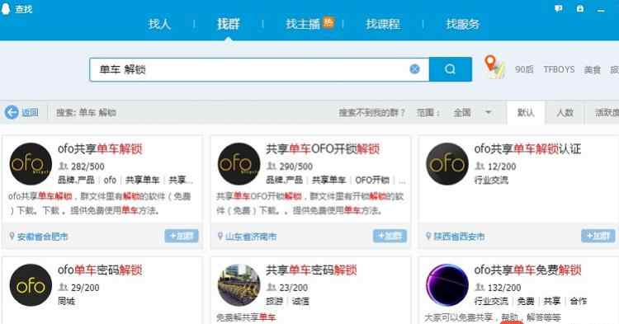
Task: Click the 290/500 member count
Action: pos(295,167)
